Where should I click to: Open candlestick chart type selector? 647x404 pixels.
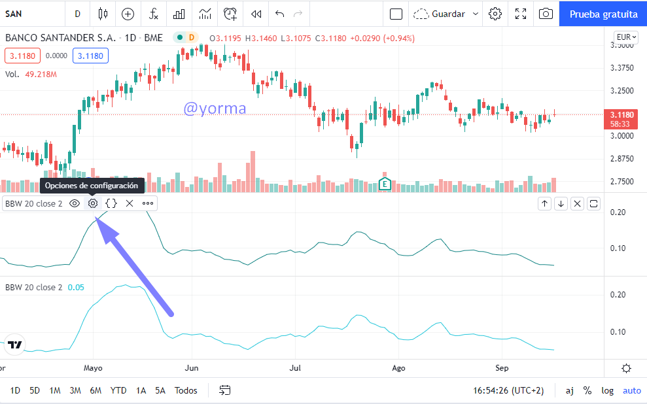tap(103, 14)
